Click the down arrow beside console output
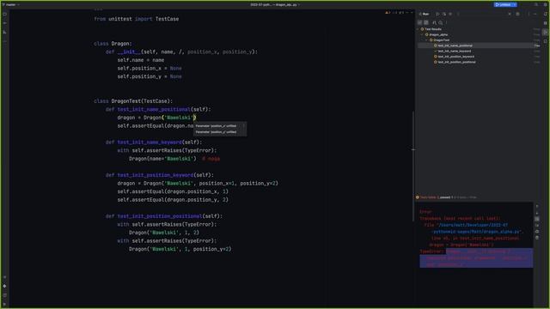Viewport: 550px width, 309px height. [537, 213]
